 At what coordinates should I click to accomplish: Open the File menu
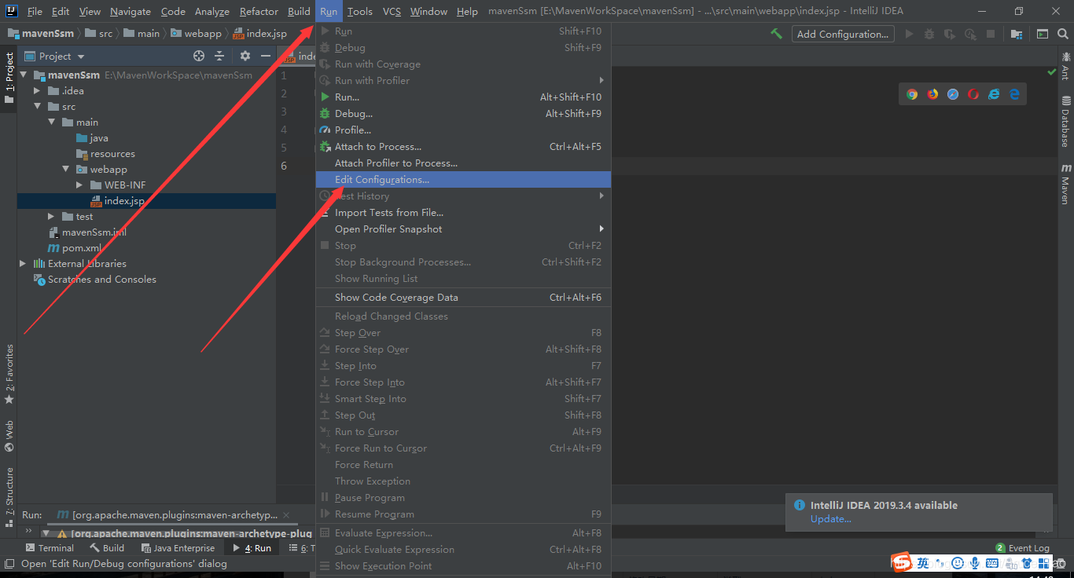(35, 11)
